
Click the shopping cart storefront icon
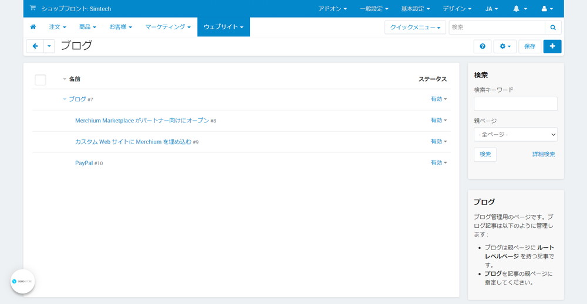click(x=33, y=8)
